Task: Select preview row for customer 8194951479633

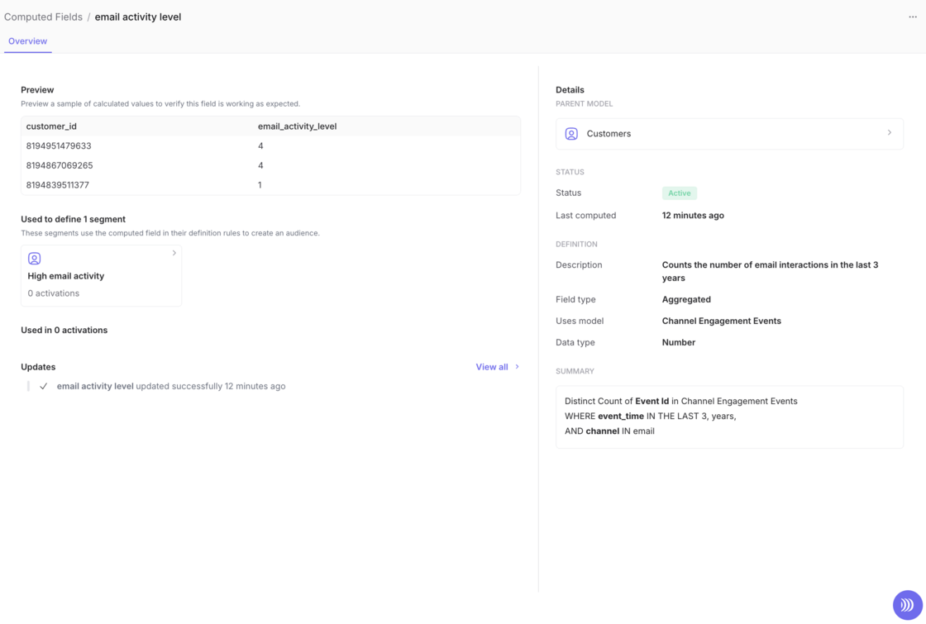Action: pyautogui.click(x=270, y=146)
